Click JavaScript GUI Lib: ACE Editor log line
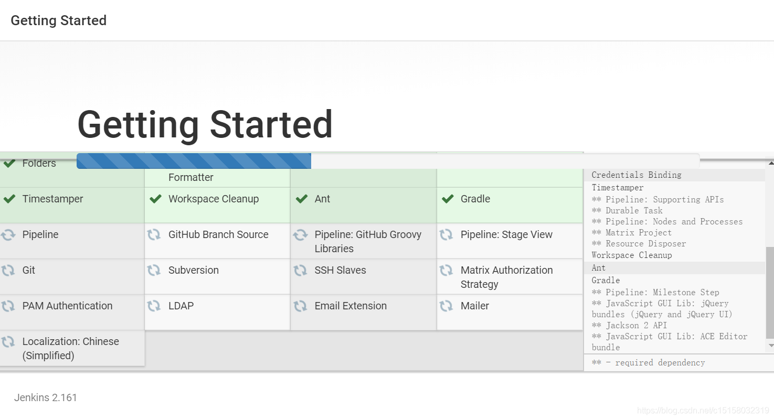774x420 pixels. click(670, 342)
